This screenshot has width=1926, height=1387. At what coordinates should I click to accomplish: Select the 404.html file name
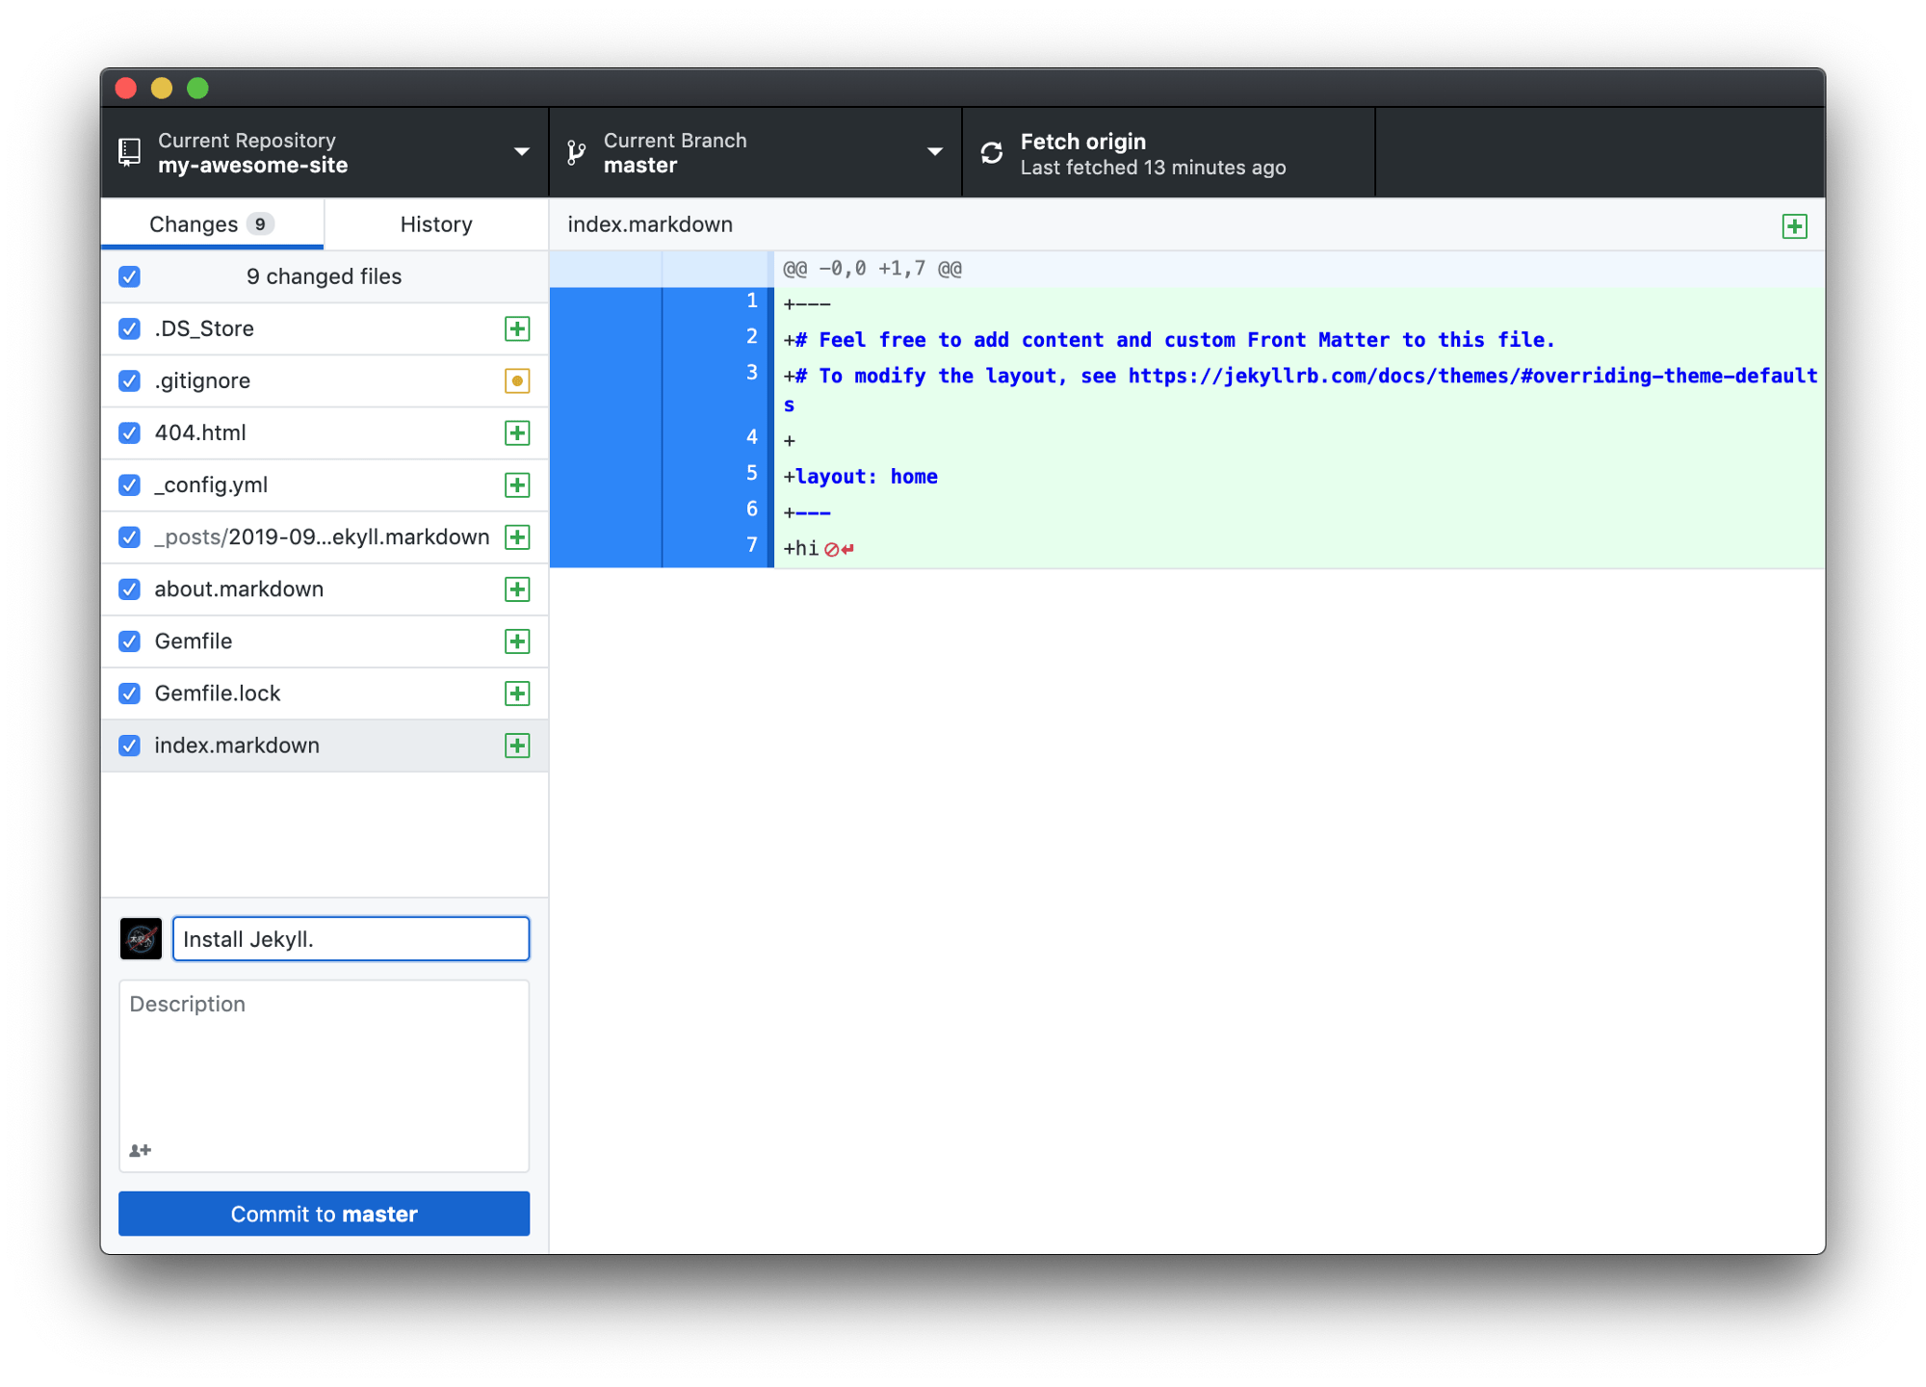click(200, 432)
